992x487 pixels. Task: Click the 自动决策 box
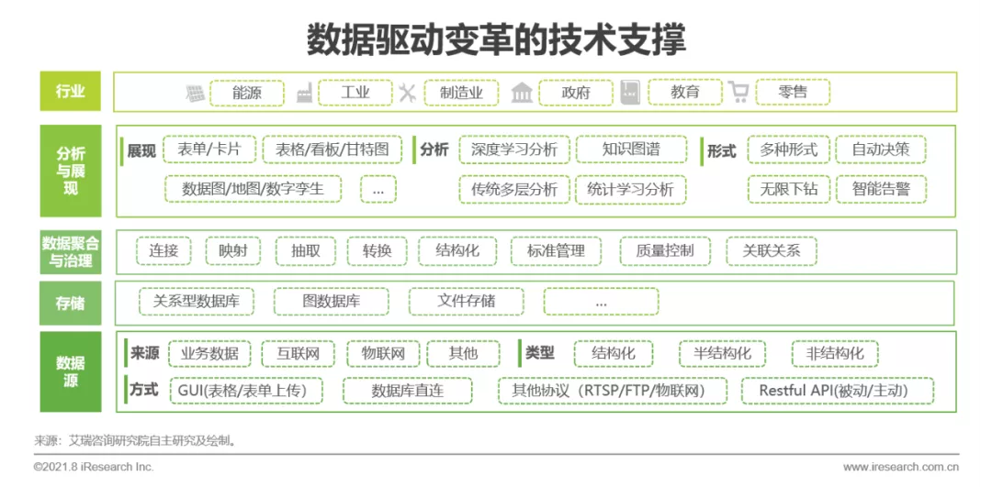click(x=881, y=149)
